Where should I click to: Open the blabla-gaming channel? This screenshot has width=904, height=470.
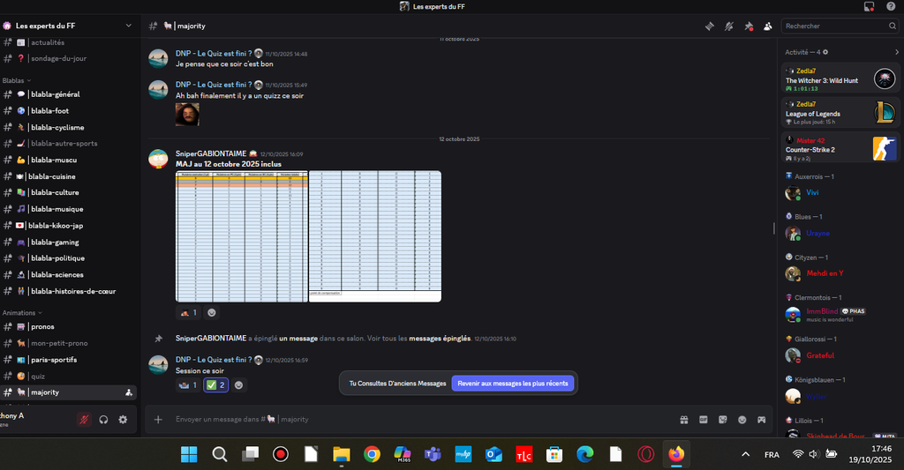coord(54,242)
